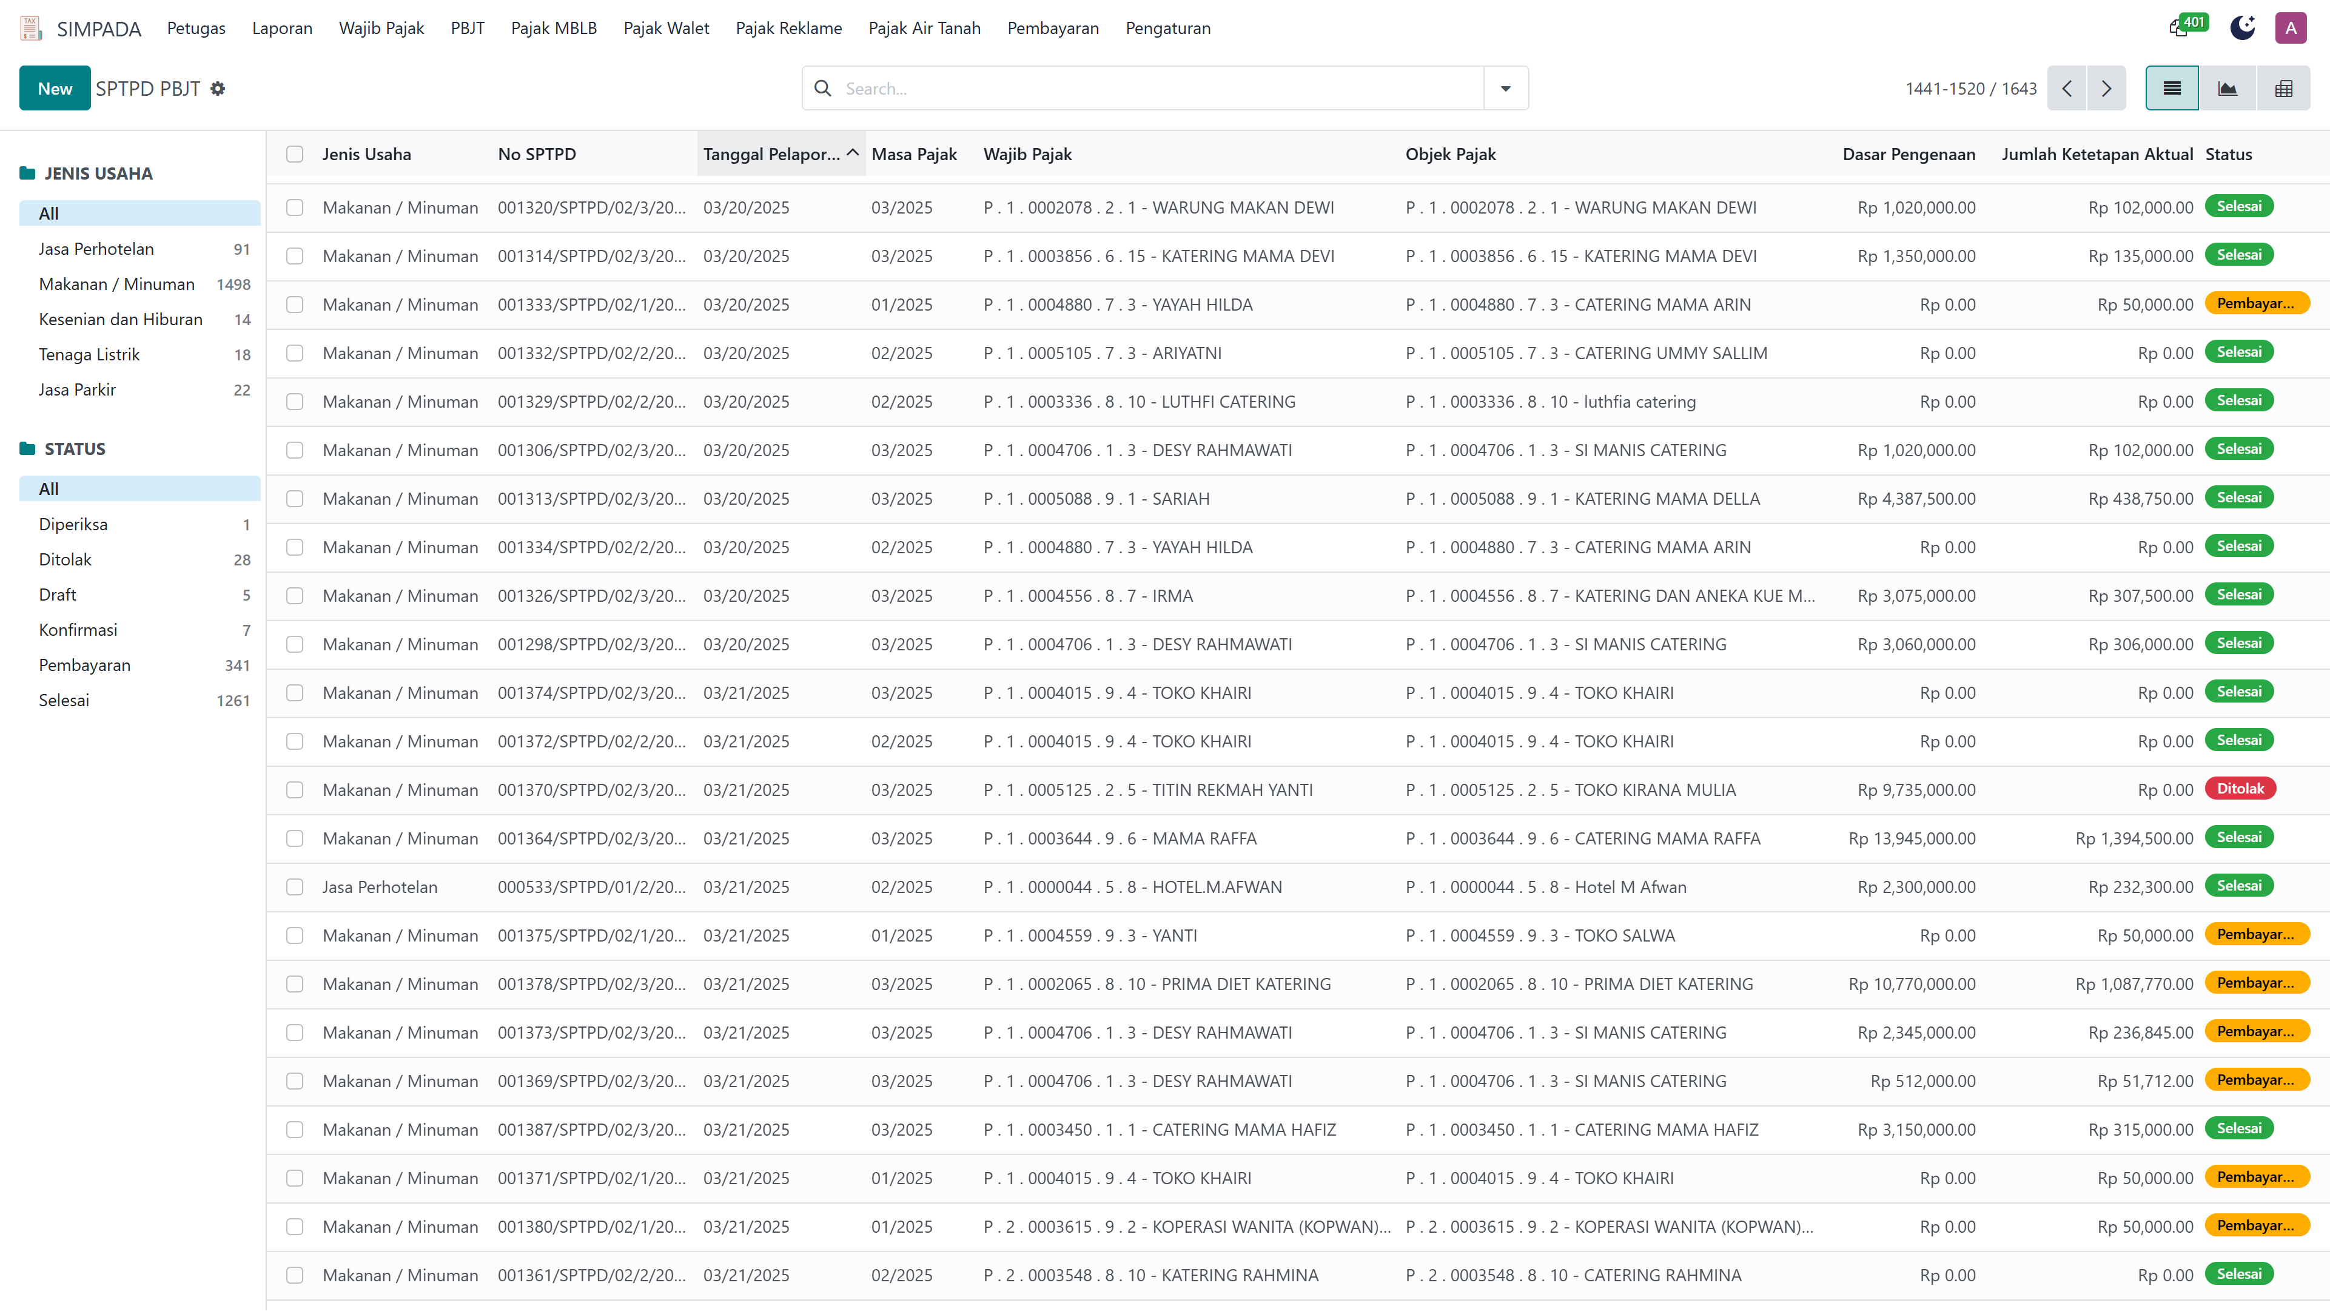Screen dimensions: 2330x1311
Task: Open record 000533/SPTPD/01/2
Action: point(591,888)
